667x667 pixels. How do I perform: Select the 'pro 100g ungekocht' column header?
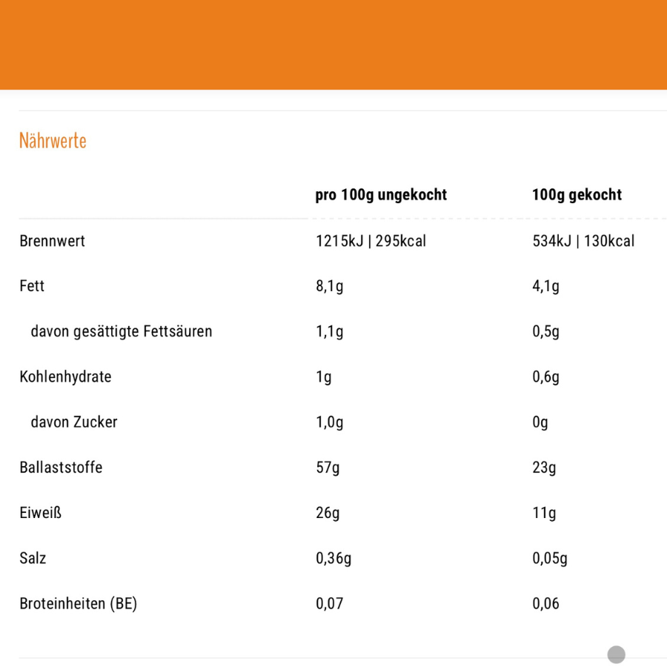(x=381, y=195)
